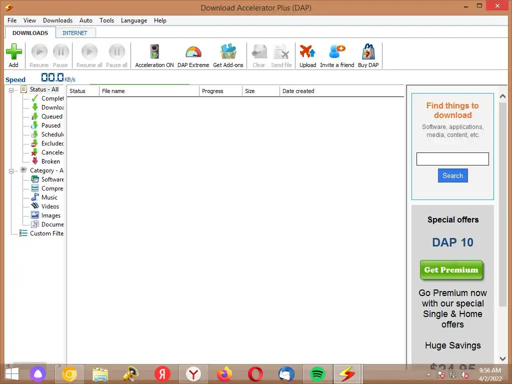
Task: Select Canceled status filter
Action: [x=47, y=152]
